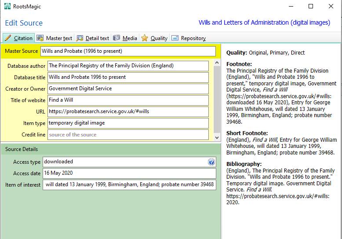Click the Item type field

tap(128, 123)
